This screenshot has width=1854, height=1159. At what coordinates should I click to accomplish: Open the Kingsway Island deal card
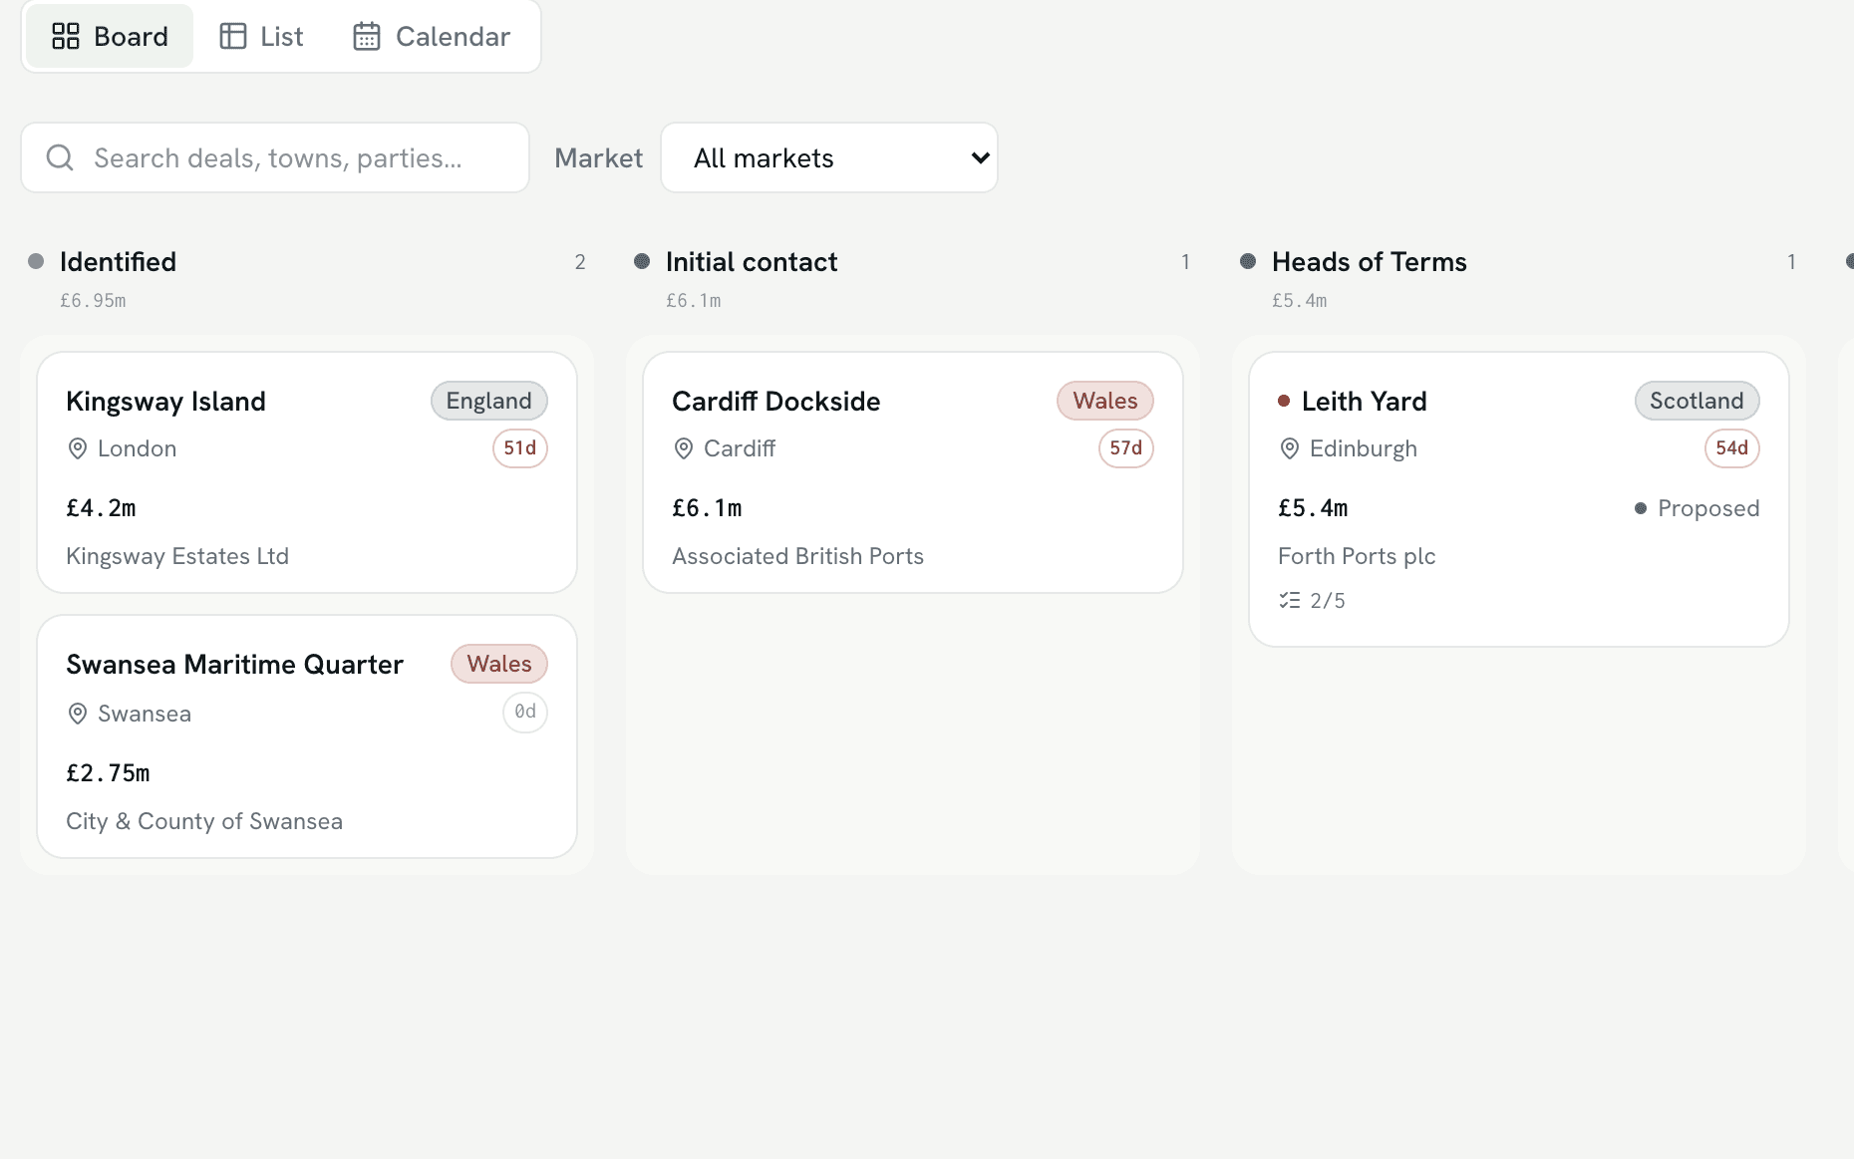point(307,472)
